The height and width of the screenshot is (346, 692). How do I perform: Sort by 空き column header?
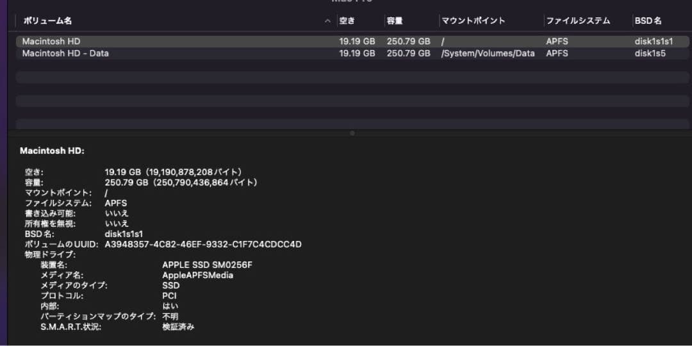pos(347,21)
